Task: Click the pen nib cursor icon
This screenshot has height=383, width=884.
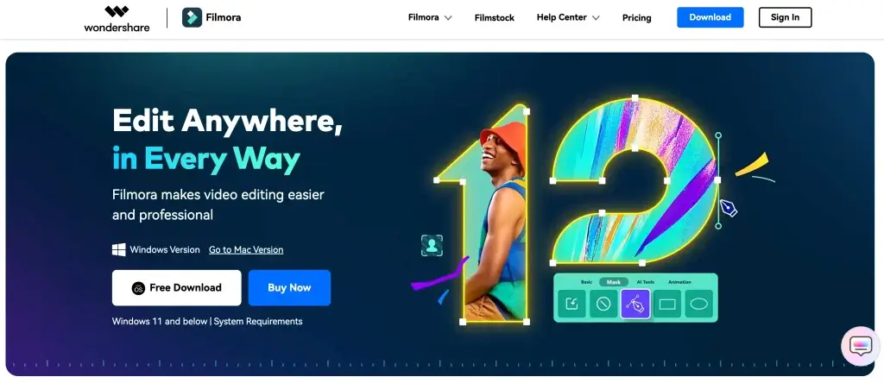Action: [729, 208]
